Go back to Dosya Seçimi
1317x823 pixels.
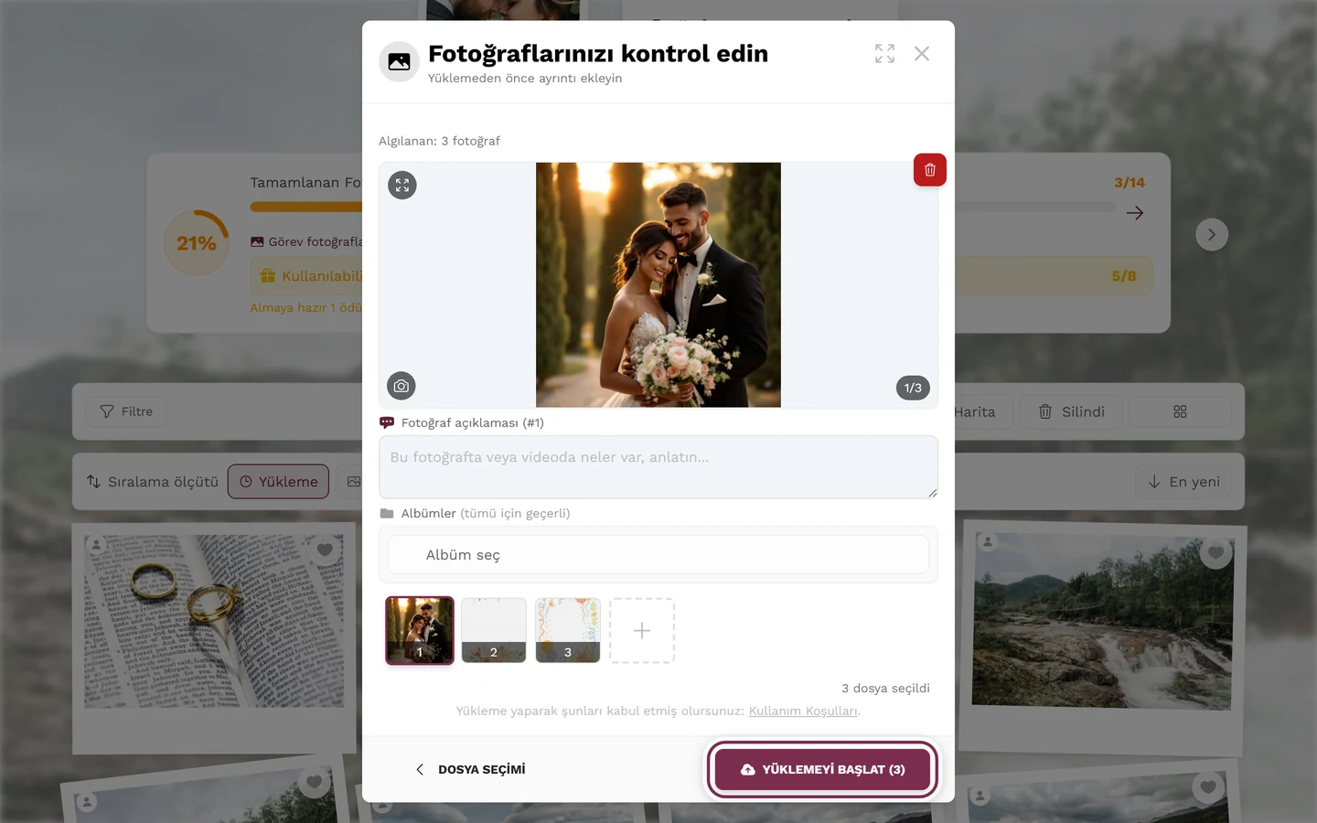coord(471,769)
